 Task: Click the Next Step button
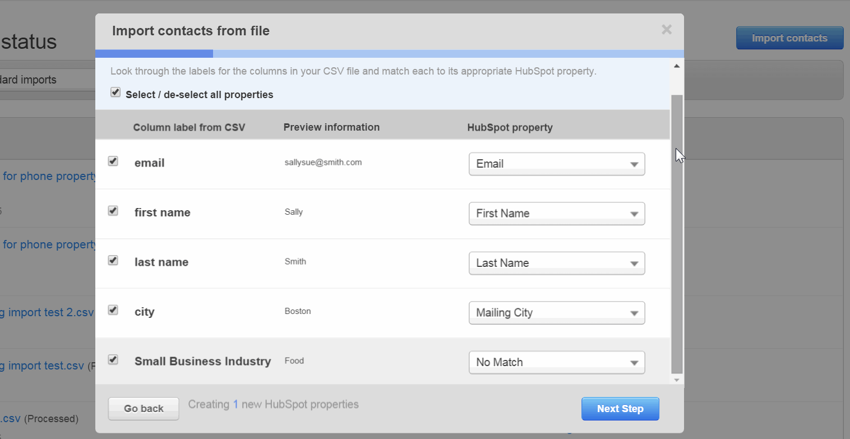click(620, 409)
